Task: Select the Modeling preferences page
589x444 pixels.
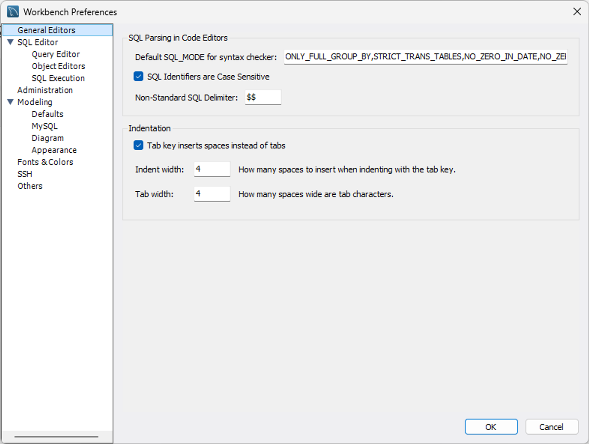Action: pos(35,102)
